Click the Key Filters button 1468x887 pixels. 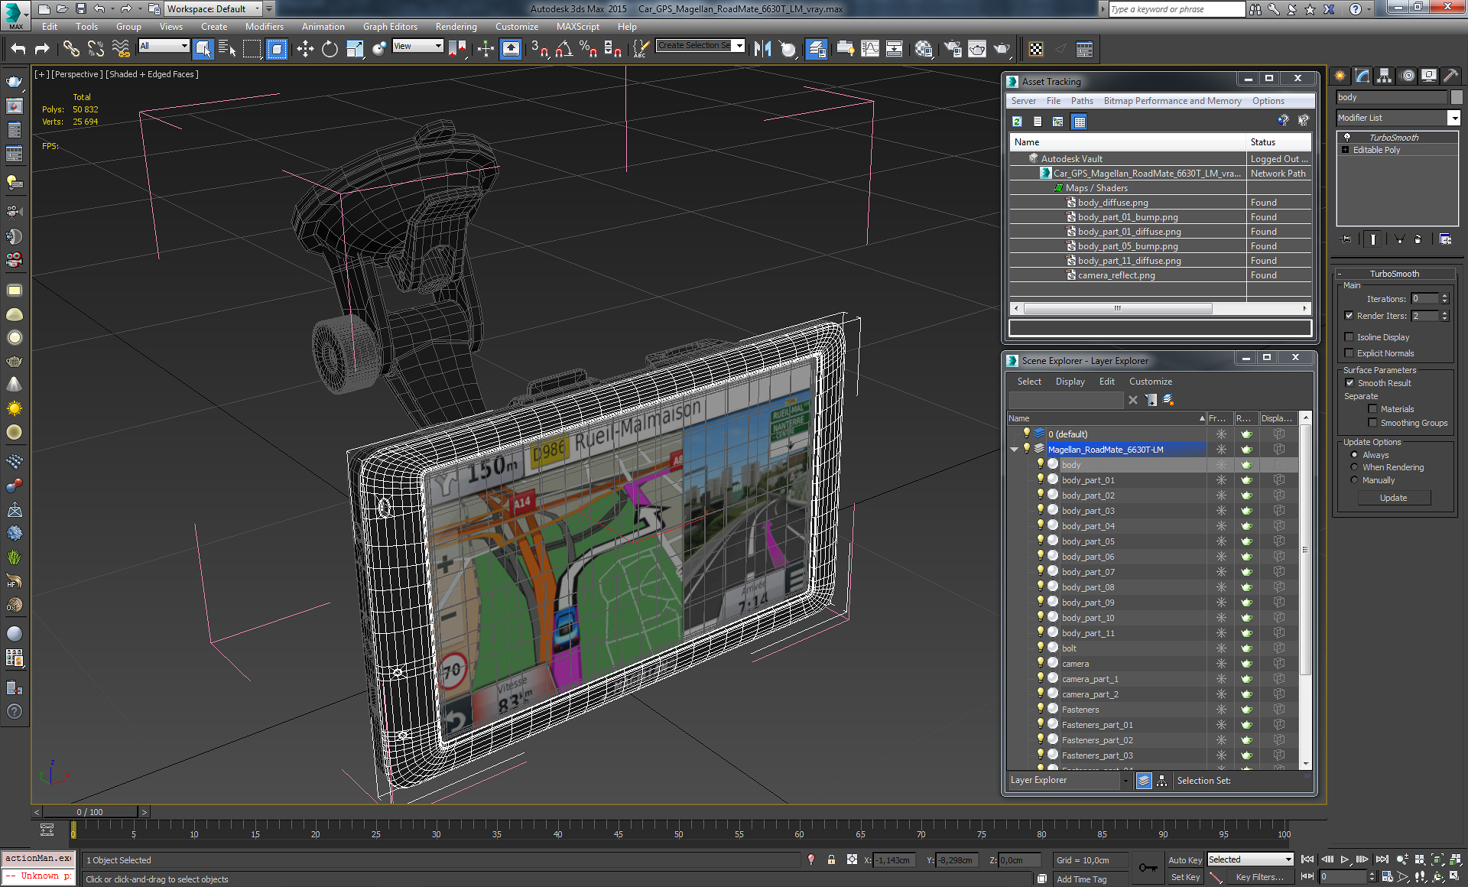tap(1260, 877)
